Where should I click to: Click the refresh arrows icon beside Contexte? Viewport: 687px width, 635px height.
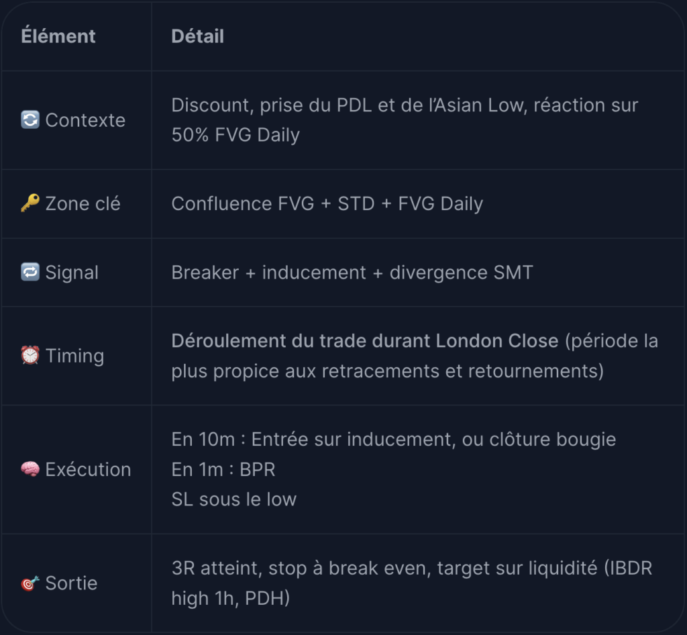(x=30, y=119)
